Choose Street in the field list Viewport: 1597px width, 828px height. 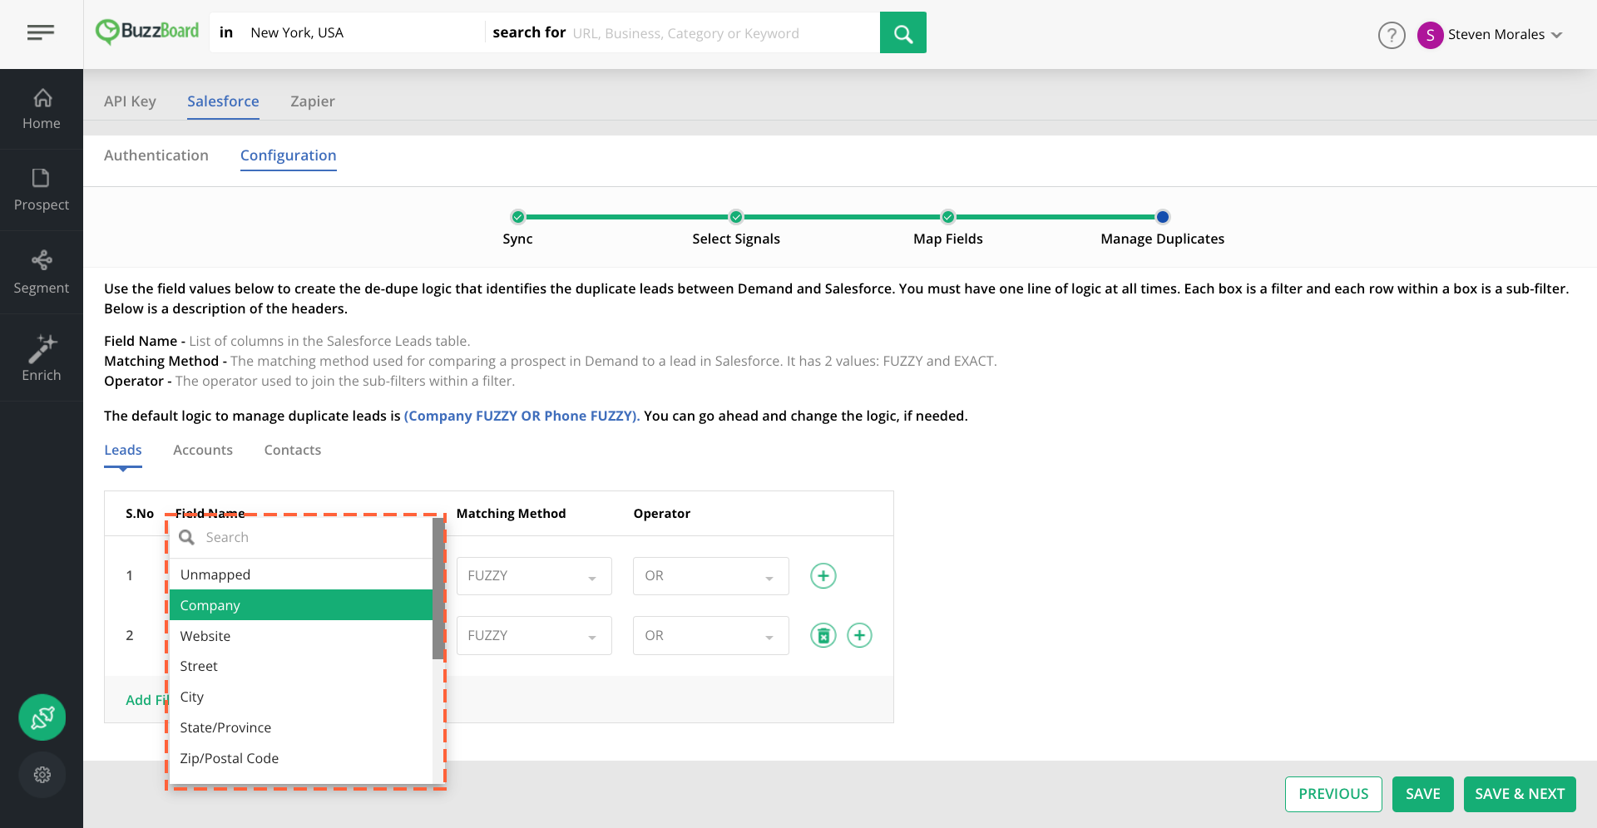301,666
